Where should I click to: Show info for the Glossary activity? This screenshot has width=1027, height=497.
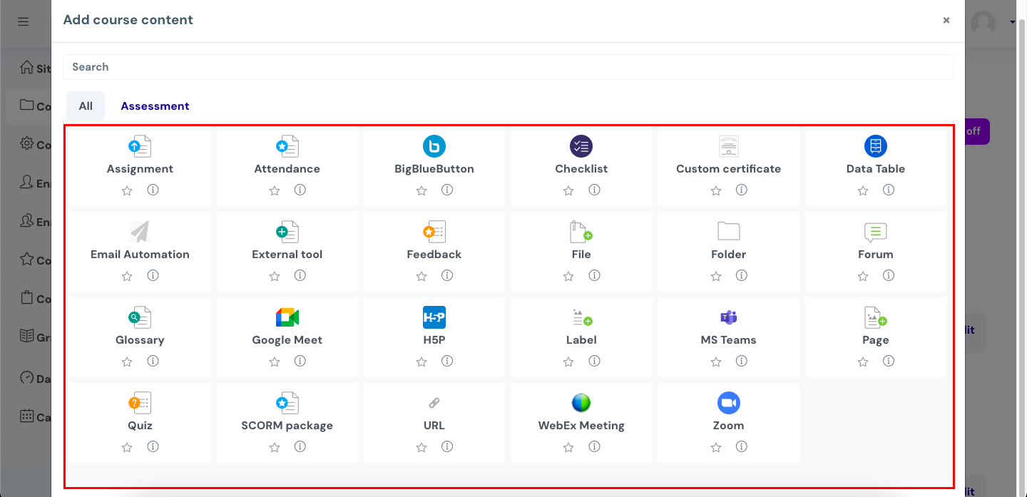pos(153,361)
